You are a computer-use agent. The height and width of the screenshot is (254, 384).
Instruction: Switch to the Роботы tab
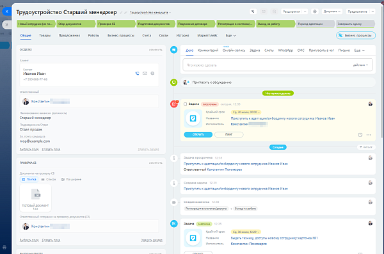click(x=93, y=36)
